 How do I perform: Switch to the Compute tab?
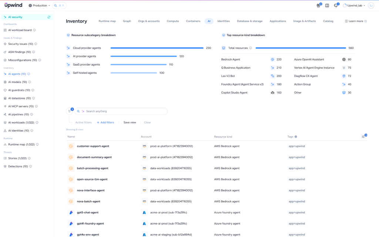[x=173, y=21]
